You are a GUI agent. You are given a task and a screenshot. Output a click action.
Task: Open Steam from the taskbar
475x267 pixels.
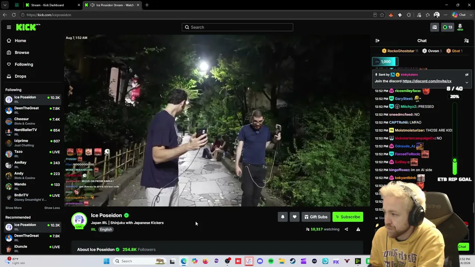click(292, 261)
